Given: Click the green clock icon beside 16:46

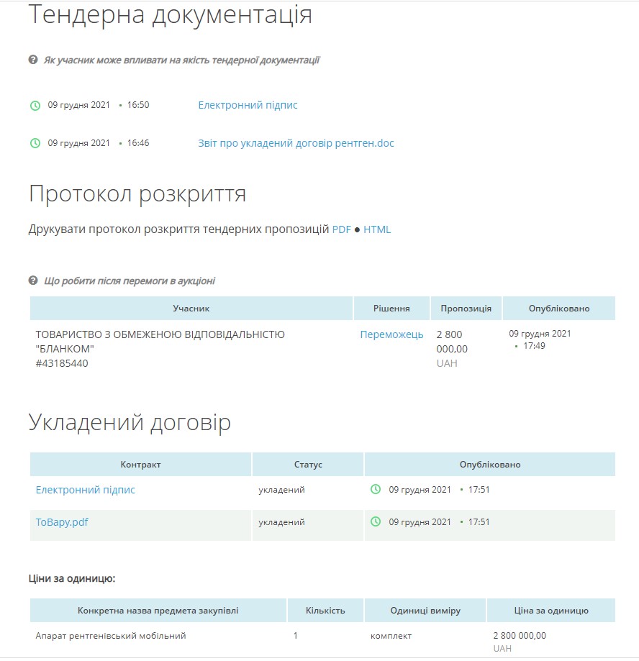Looking at the screenshot, I should pyautogui.click(x=35, y=143).
